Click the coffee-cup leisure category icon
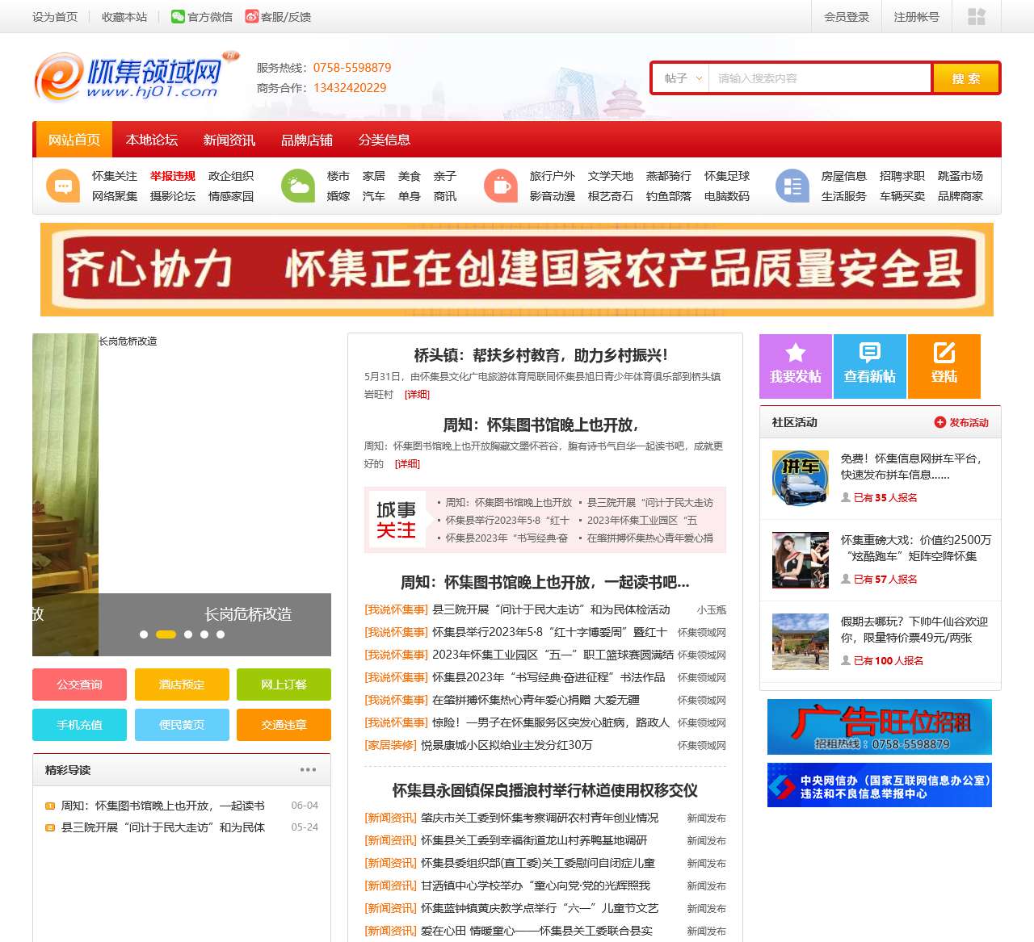Screen dimensions: 1034x942 (501, 186)
